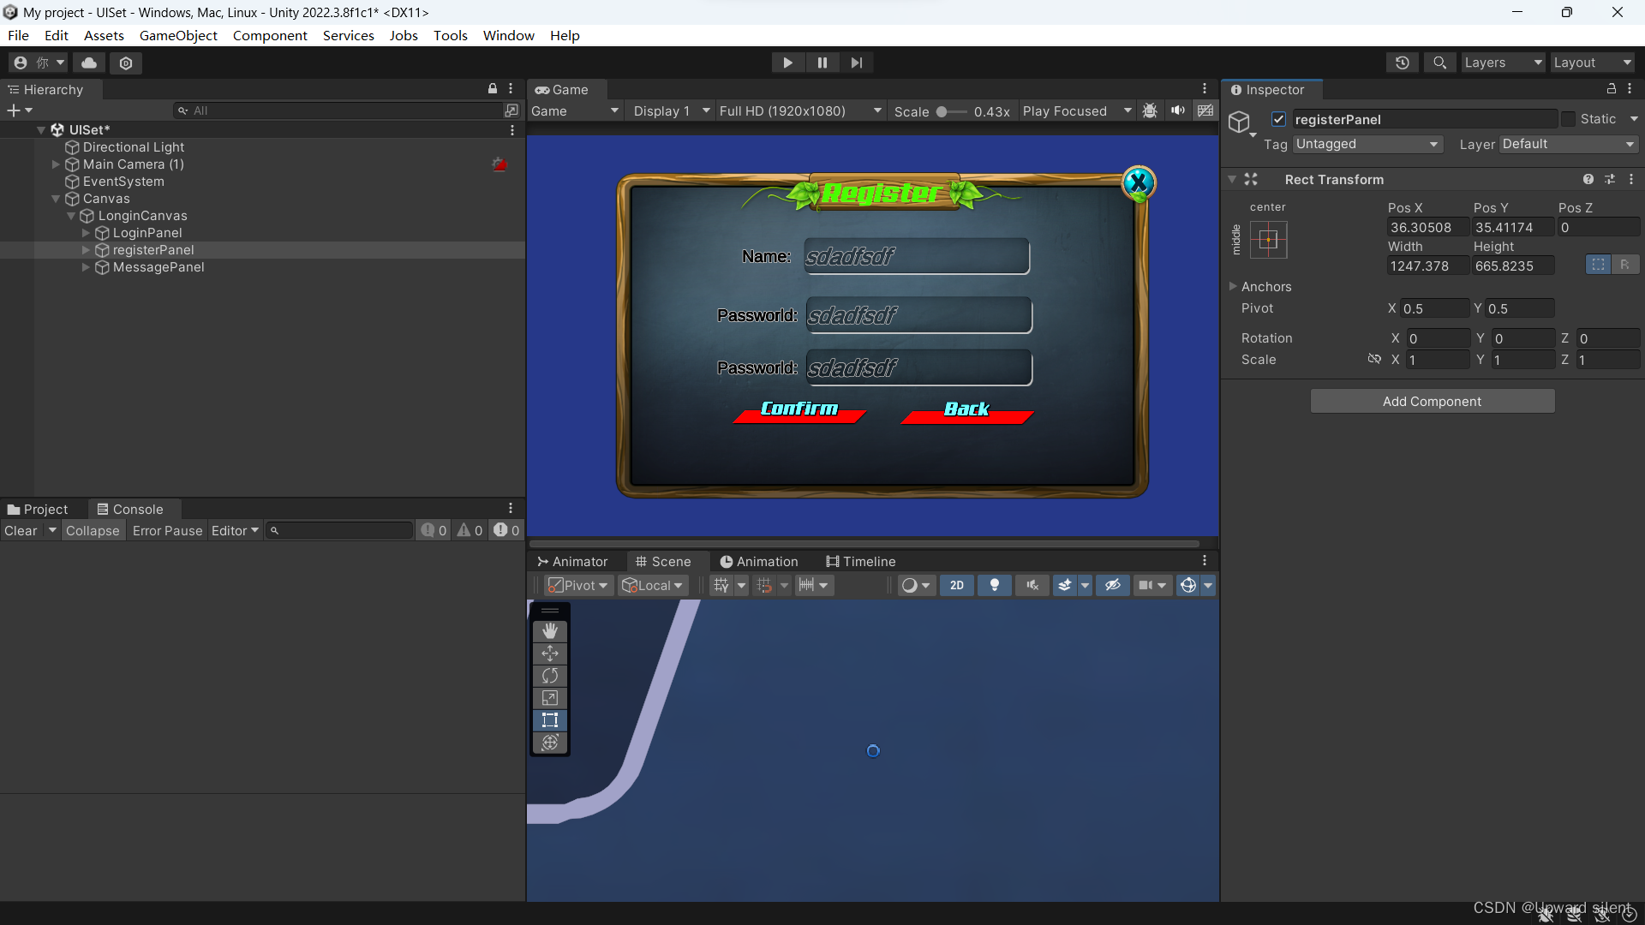Open the Layer dropdown set to Default
The width and height of the screenshot is (1645, 925).
coord(1568,144)
